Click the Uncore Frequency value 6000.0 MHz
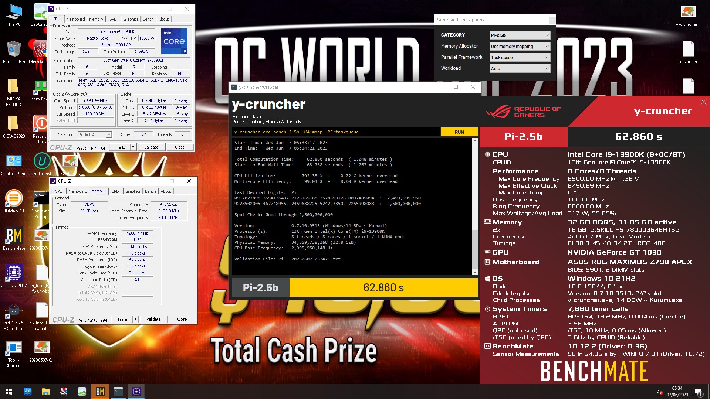The height and width of the screenshot is (399, 710). [x=169, y=218]
